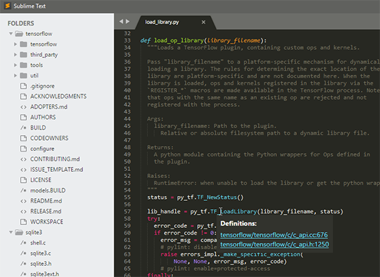Click the FOLDERS sidebar heading

pos(21,24)
